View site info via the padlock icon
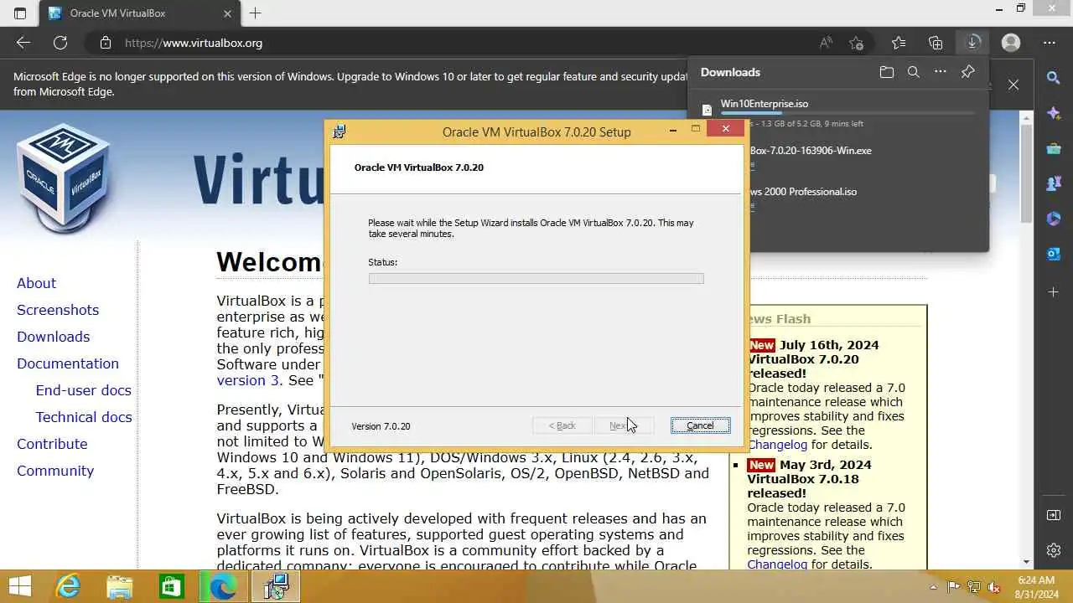The image size is (1073, 603). click(105, 43)
